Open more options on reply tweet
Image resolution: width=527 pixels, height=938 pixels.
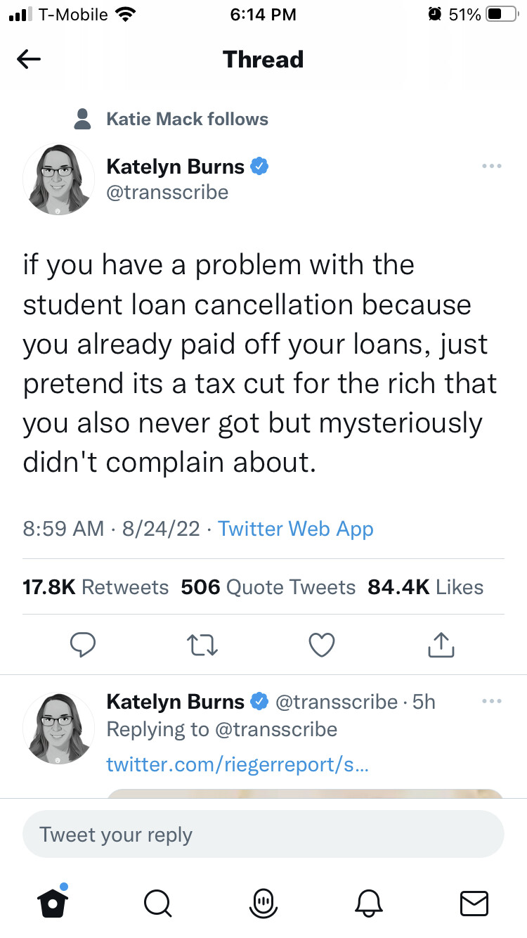click(x=491, y=701)
